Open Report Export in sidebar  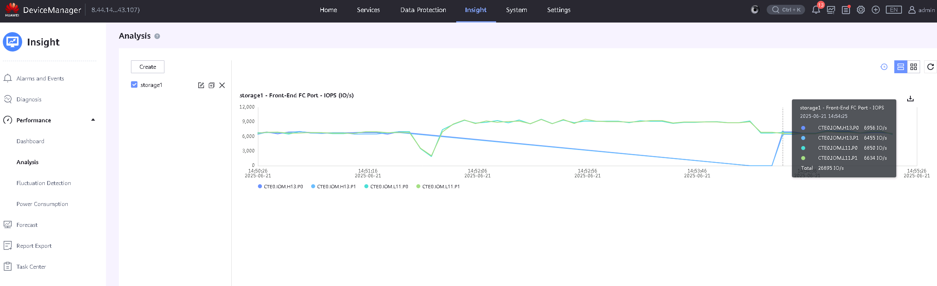coord(34,246)
